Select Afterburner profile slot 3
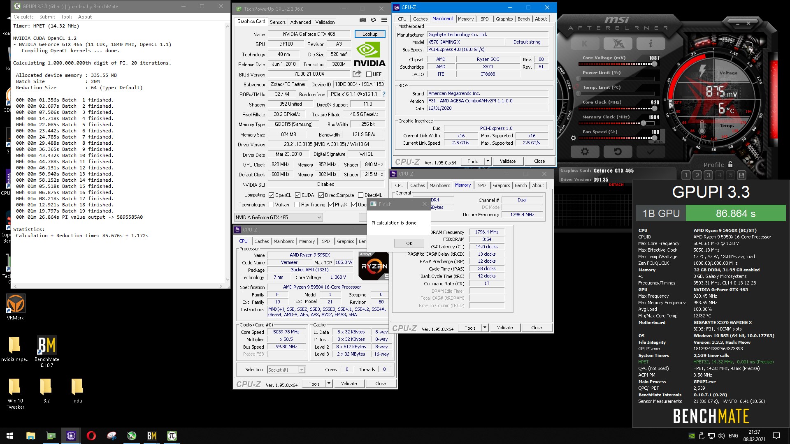Image resolution: width=790 pixels, height=444 pixels. tap(708, 175)
